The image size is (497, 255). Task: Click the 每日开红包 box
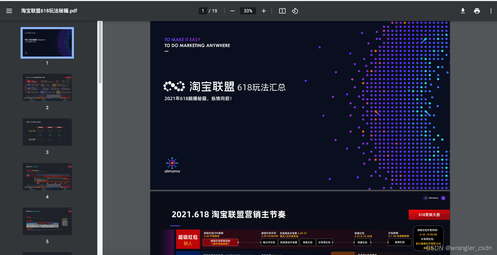pyautogui.click(x=269, y=242)
